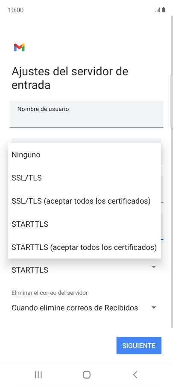Tap the signal strength status icon
Image resolution: width=173 pixels, height=386 pixels.
(158, 10)
